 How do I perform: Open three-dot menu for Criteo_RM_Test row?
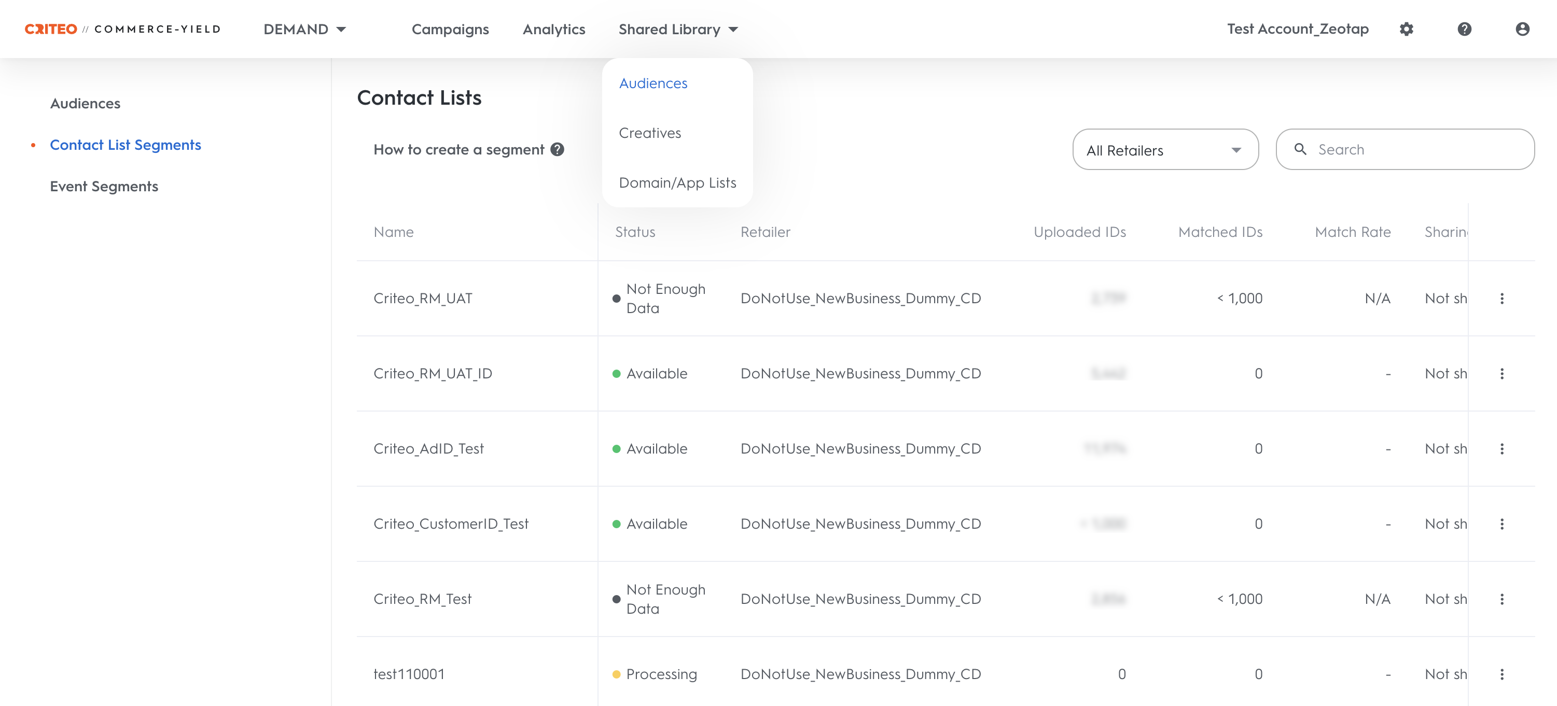point(1502,599)
